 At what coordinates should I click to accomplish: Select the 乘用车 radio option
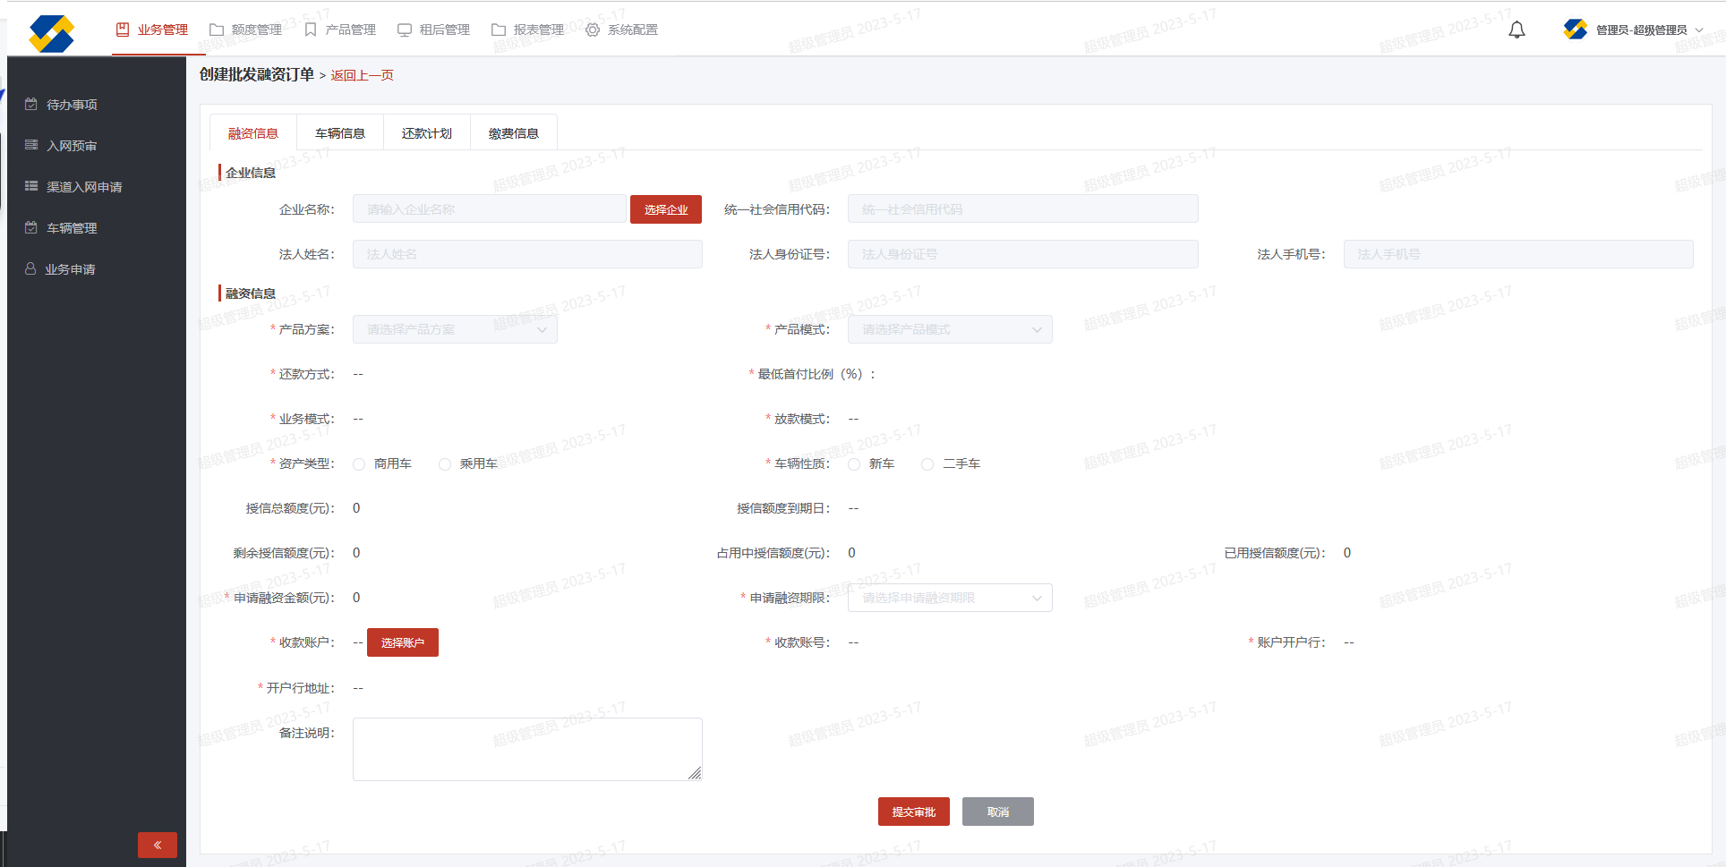[445, 464]
